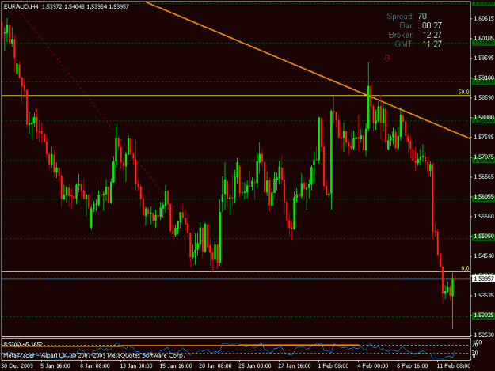Click the 1.58590 price axis label
The width and height of the screenshot is (495, 371).
pos(483,97)
